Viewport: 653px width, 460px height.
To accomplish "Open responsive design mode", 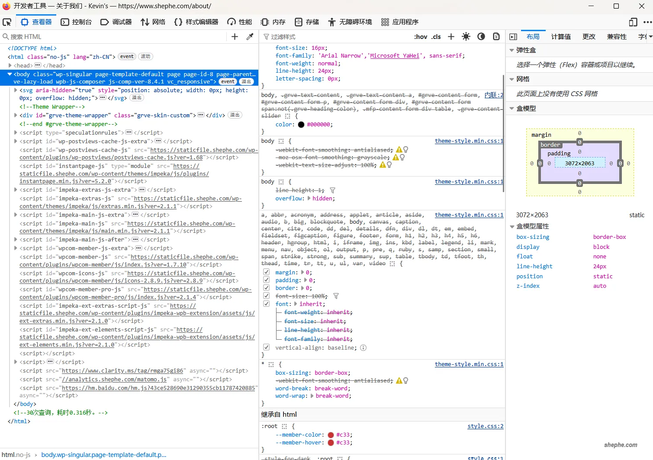I will pos(633,22).
